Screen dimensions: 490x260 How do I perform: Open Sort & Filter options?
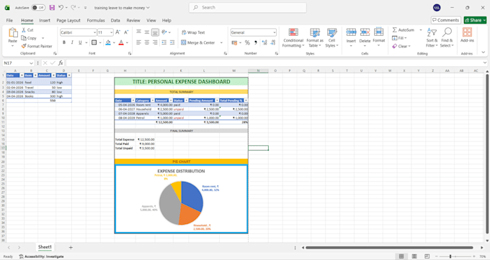point(432,37)
